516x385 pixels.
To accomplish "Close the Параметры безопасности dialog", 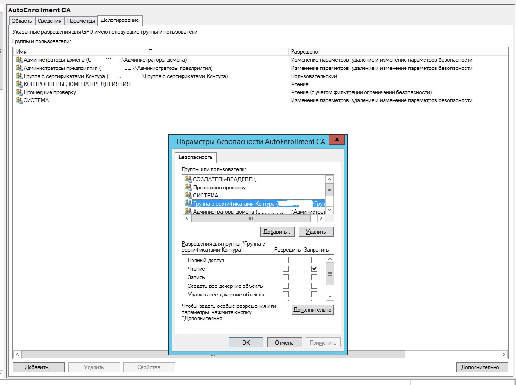I will point(337,139).
